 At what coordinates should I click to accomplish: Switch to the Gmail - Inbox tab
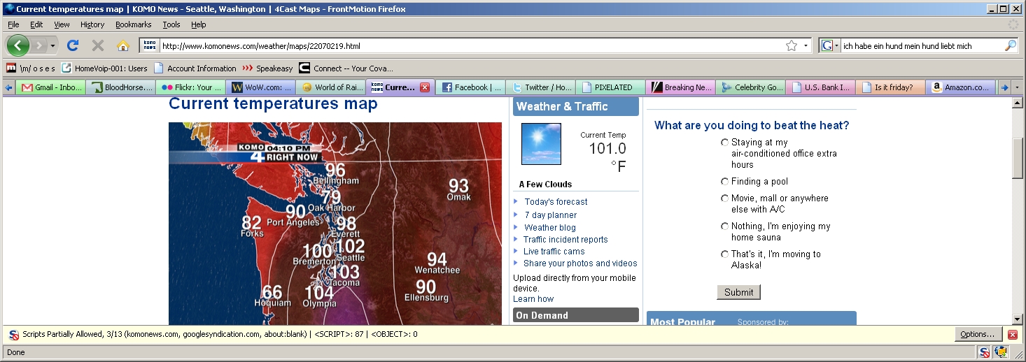point(51,87)
